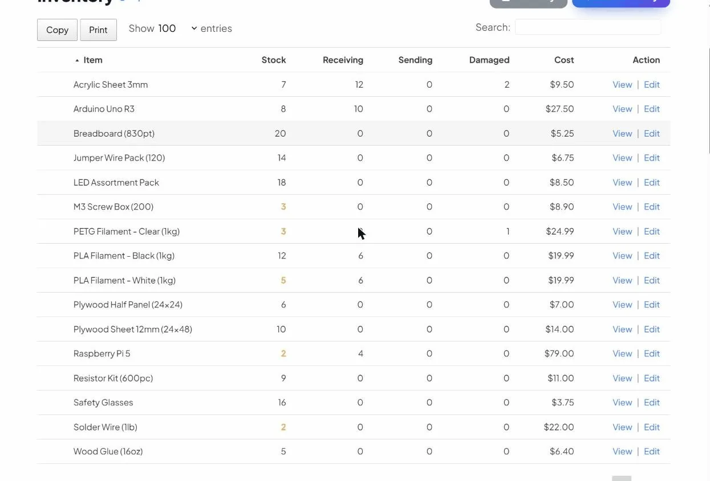View the Raspberry Pi 5 item
Screen dimensions: 710x481
(622, 353)
